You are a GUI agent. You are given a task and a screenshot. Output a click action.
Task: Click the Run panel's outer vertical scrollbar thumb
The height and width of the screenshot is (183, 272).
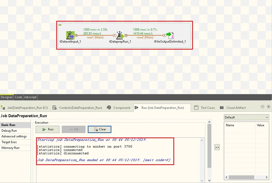click(209, 146)
